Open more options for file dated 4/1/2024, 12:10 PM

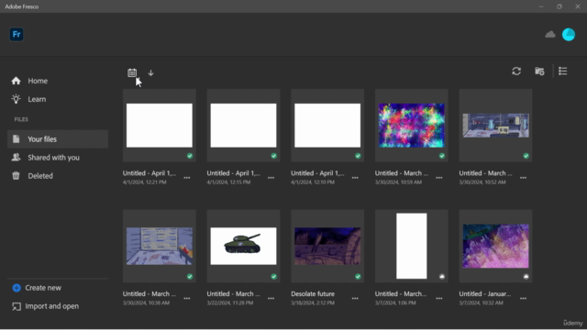point(355,178)
